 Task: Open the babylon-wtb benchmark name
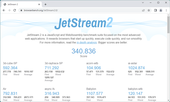pyautogui.click(x=135, y=89)
